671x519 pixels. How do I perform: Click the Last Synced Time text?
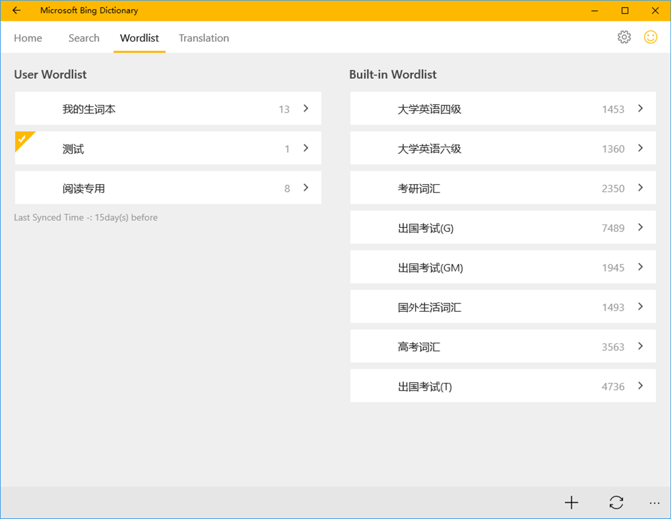pos(85,217)
